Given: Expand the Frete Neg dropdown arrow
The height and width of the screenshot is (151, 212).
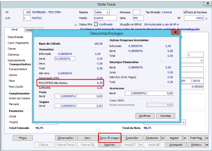Looking at the screenshot, I should coord(207,138).
